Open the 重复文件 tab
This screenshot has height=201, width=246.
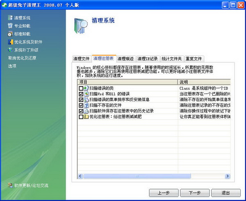pos(194,59)
